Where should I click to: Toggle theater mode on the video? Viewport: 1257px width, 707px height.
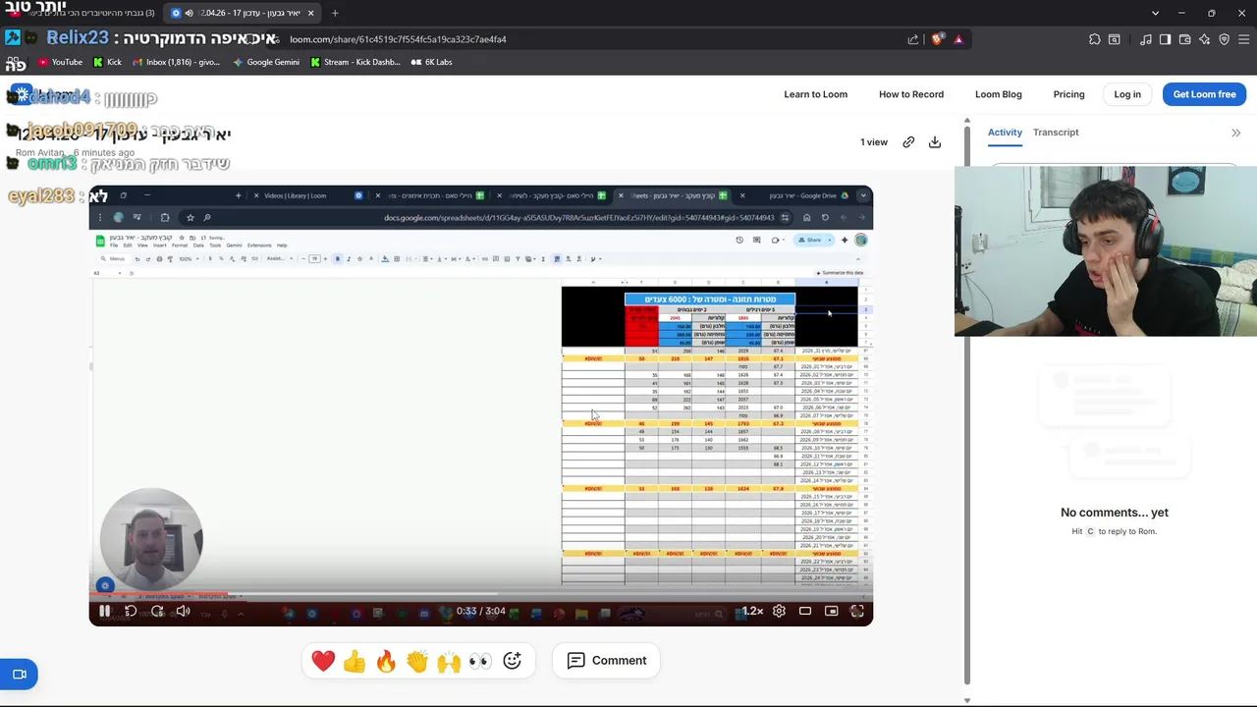pos(805,611)
